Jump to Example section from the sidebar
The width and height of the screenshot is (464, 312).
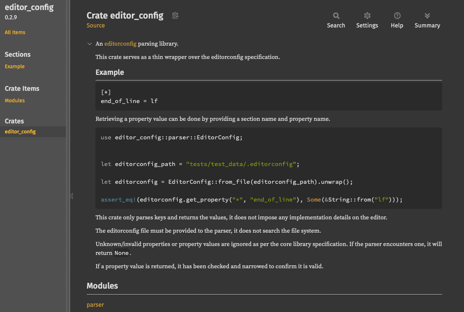point(15,66)
